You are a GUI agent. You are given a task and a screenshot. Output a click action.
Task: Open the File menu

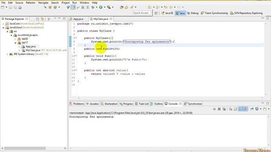click(3, 3)
